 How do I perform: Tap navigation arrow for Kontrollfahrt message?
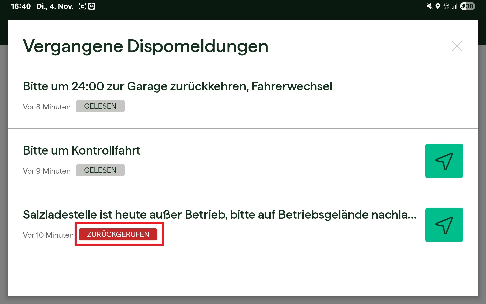coord(444,161)
